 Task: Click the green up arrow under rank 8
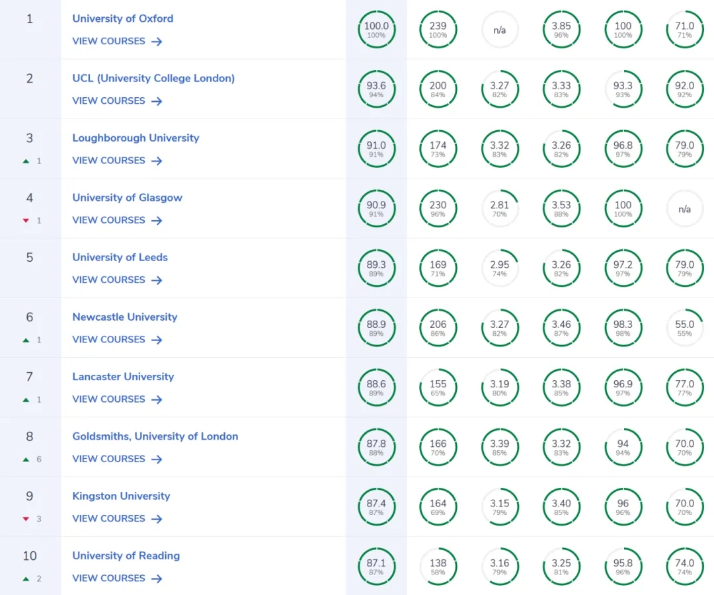(26, 459)
